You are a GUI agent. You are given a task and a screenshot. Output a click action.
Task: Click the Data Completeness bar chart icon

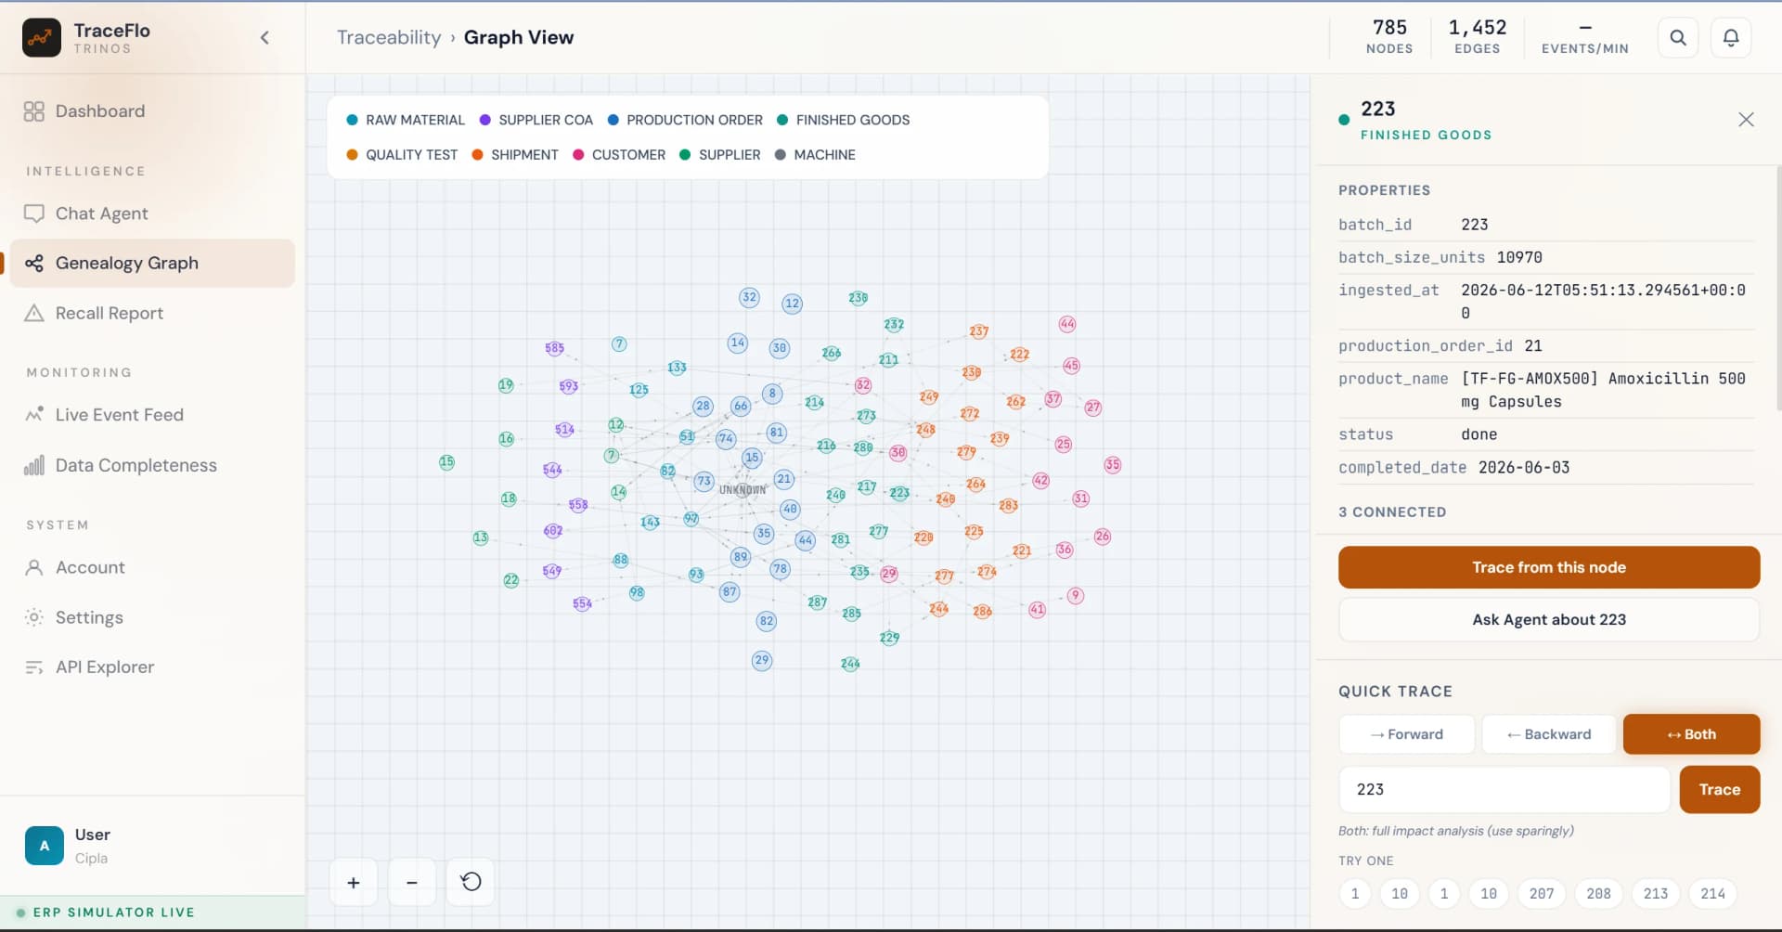(34, 465)
